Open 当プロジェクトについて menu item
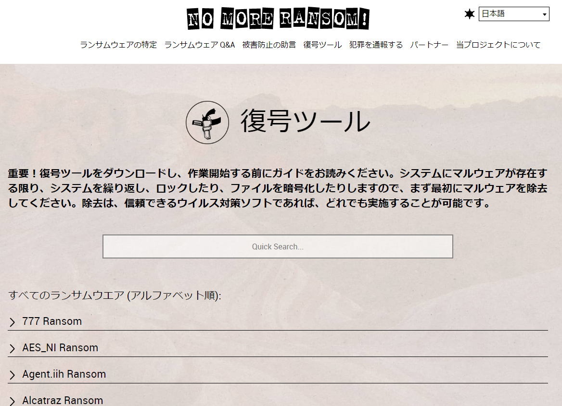 pos(498,45)
